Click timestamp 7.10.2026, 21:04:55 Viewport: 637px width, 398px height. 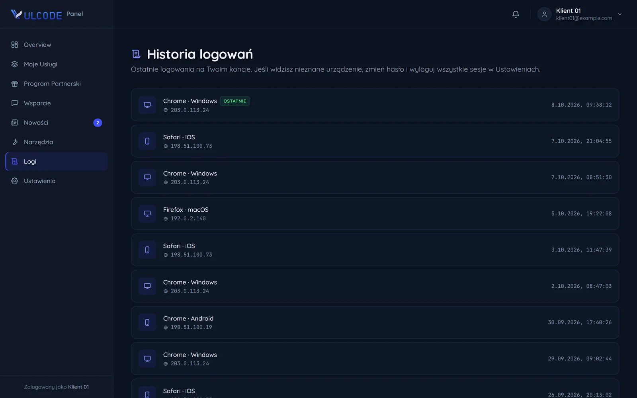pyautogui.click(x=581, y=141)
